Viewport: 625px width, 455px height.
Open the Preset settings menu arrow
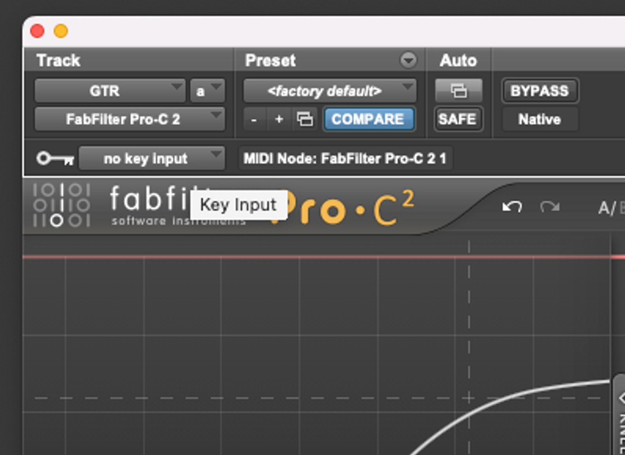click(408, 61)
